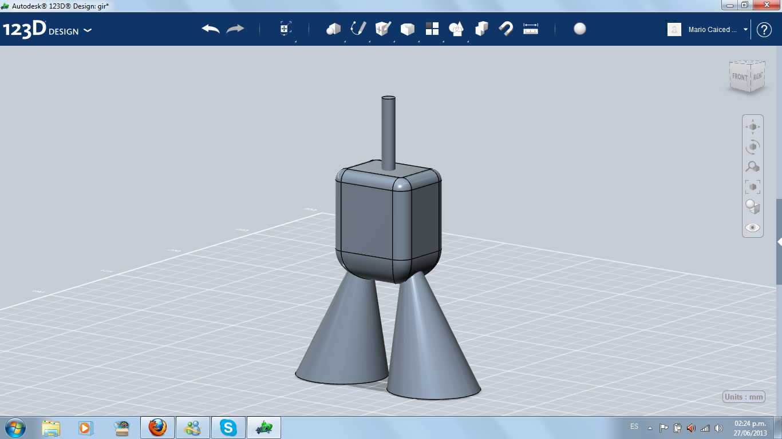This screenshot has height=439, width=782.
Task: Toggle the show/hide eye option
Action: pos(753,228)
